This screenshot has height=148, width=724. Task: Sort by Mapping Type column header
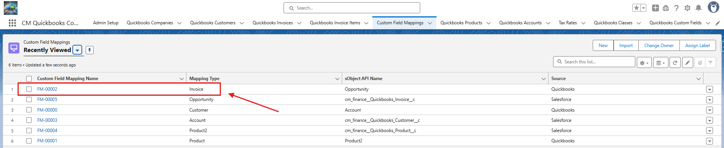[204, 79]
